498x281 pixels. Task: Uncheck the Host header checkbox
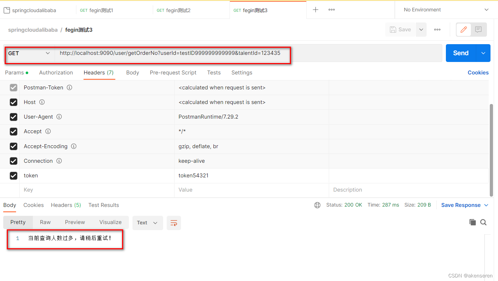(x=13, y=102)
